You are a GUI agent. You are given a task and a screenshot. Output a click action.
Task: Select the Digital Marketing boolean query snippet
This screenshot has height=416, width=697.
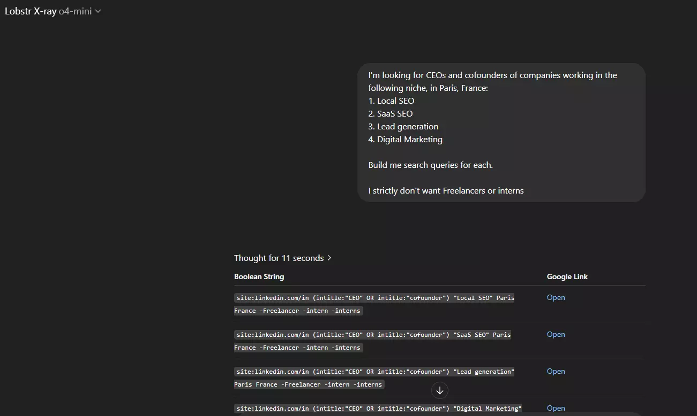(x=377, y=408)
